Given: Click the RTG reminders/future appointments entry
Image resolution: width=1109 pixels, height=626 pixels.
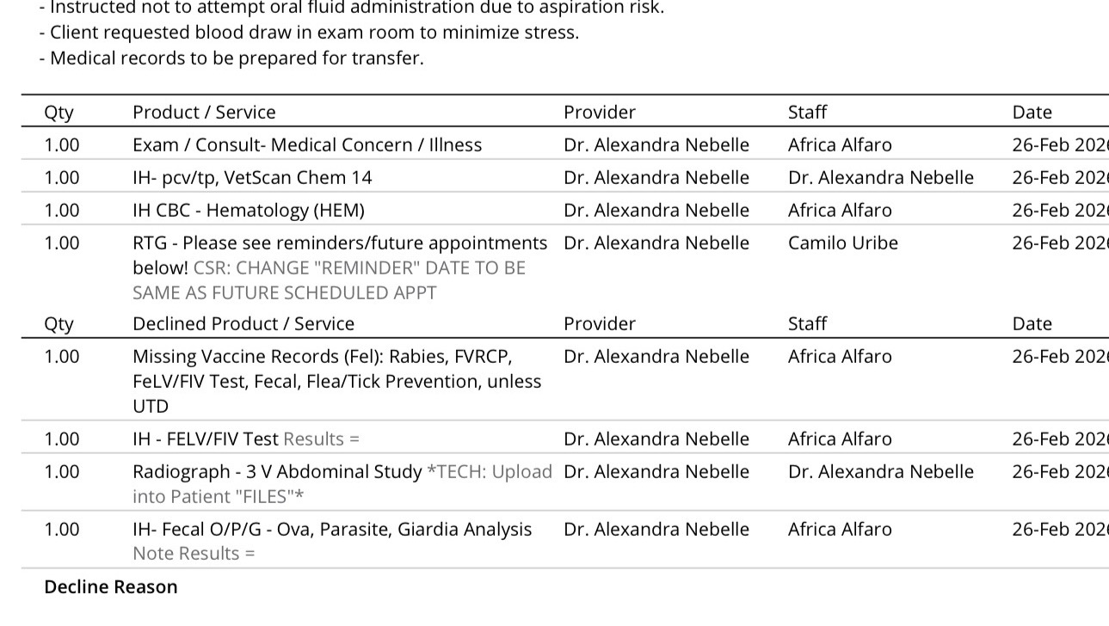Looking at the screenshot, I should coord(339,243).
